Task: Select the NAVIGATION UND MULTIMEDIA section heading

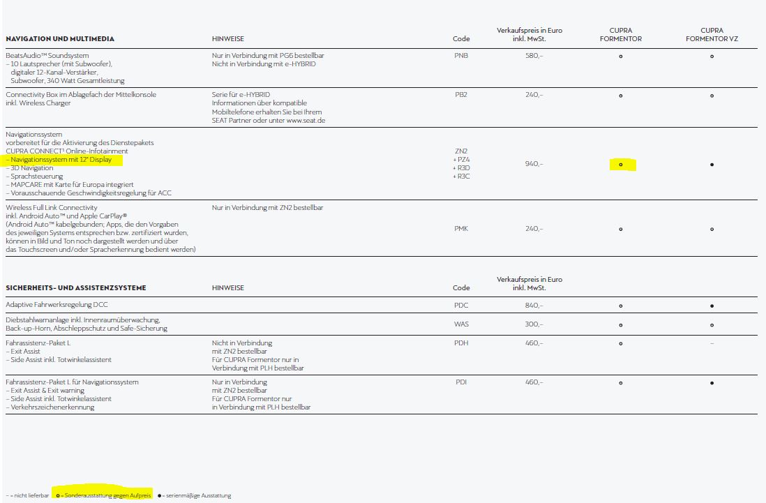Action: pos(60,39)
